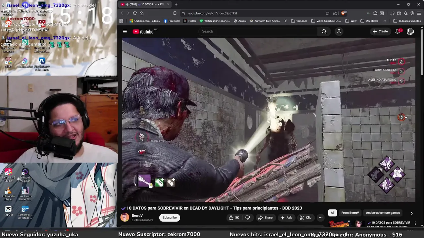This screenshot has height=238, width=424.
Task: Open the YouTube account avatar menu
Action: pyautogui.click(x=410, y=31)
